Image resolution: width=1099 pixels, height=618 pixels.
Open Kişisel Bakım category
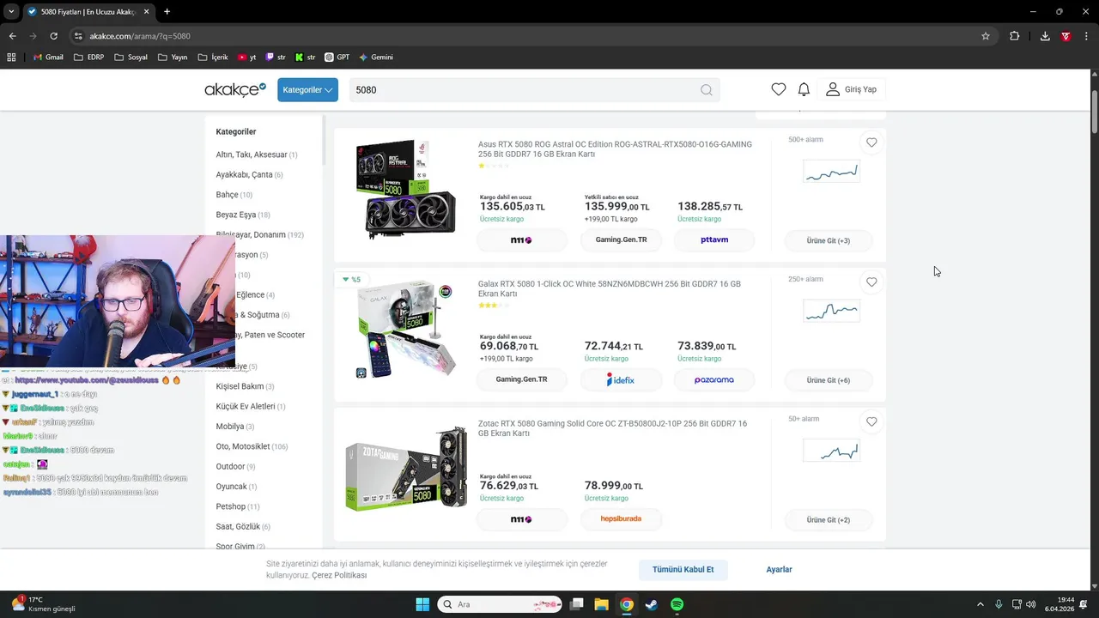pos(245,386)
